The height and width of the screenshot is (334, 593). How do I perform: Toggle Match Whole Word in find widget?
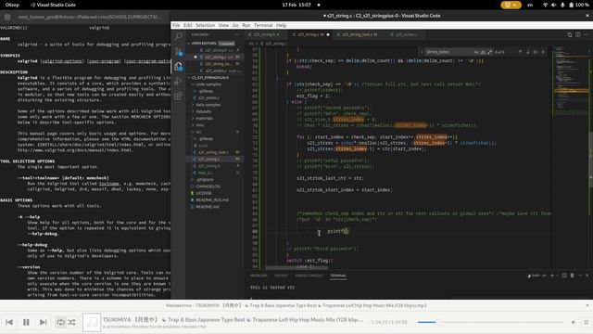(483, 52)
